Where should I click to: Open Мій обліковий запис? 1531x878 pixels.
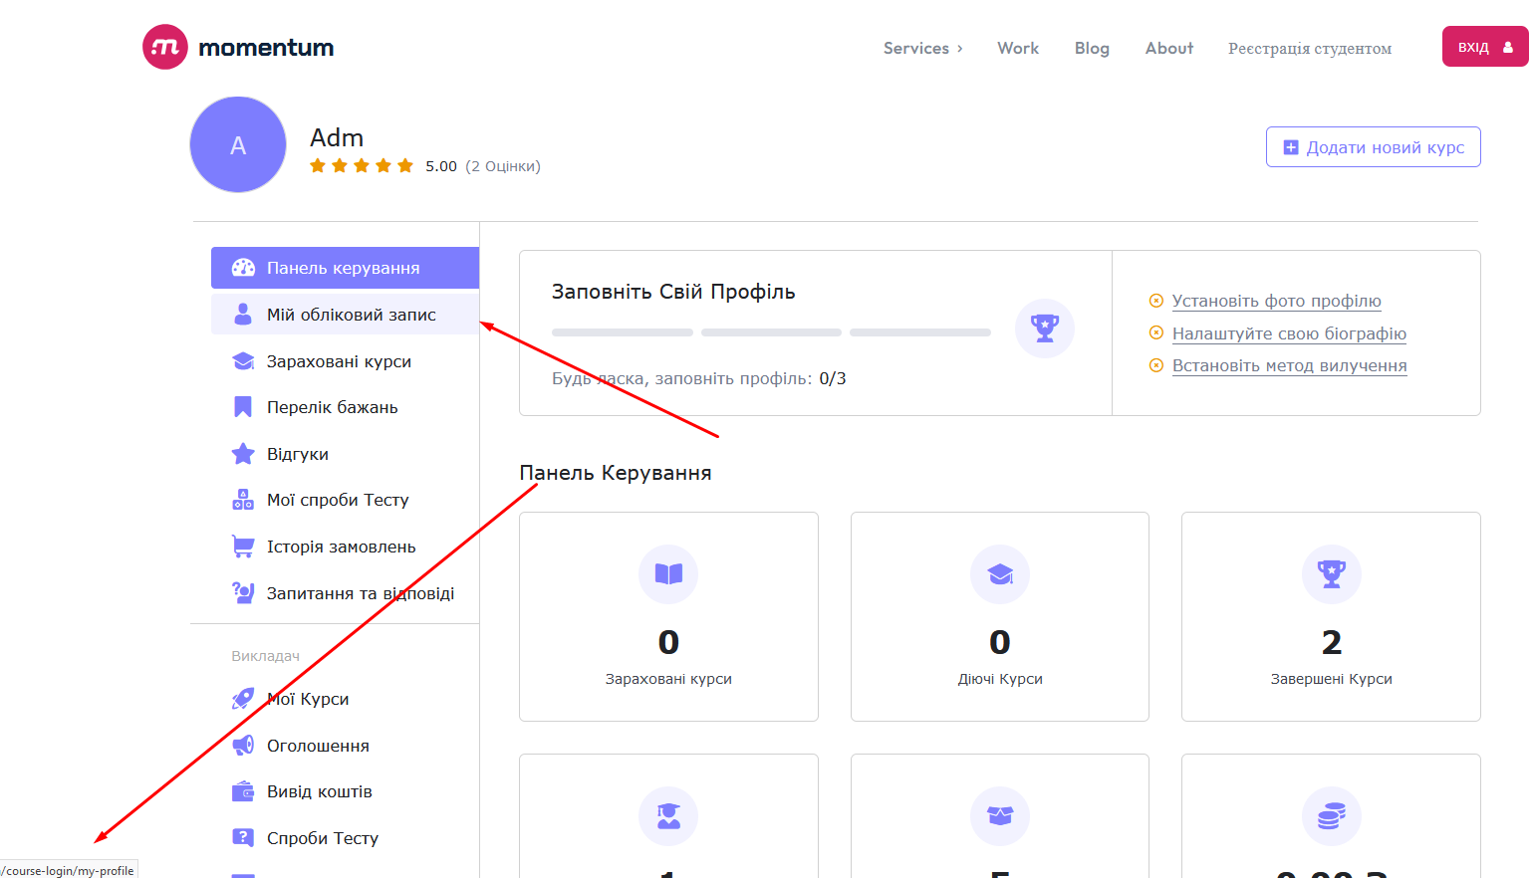(345, 315)
